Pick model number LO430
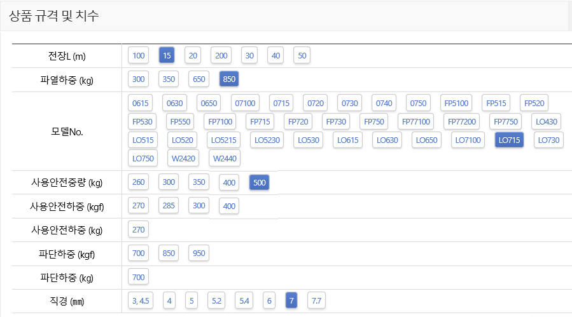The image size is (572, 317). point(547,121)
